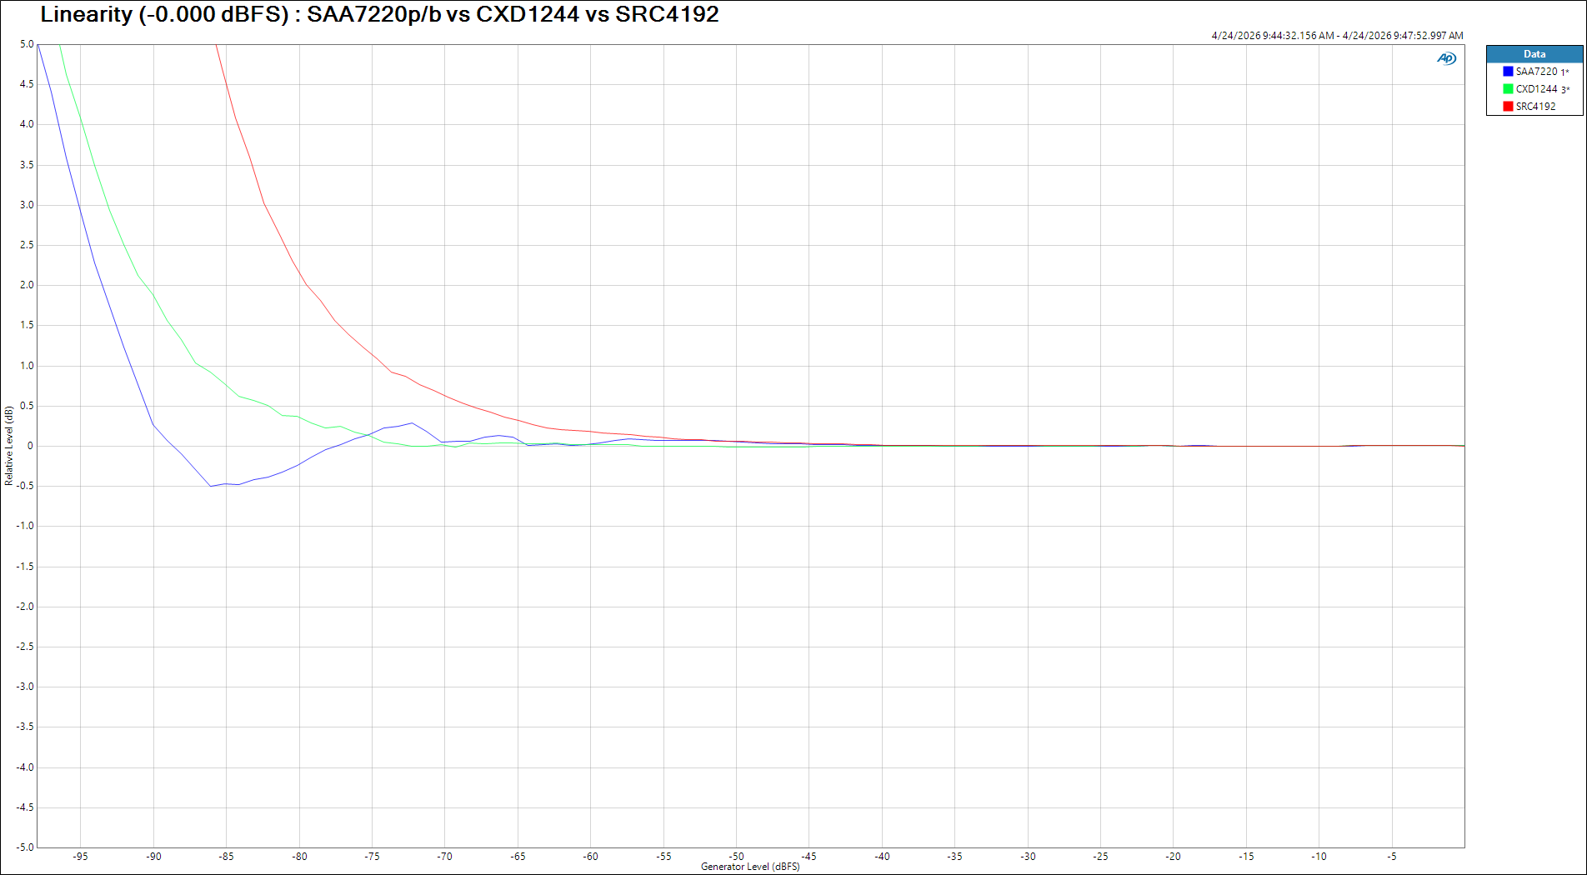Click the SRC4192 legend label
1587x875 pixels.
pyautogui.click(x=1535, y=107)
